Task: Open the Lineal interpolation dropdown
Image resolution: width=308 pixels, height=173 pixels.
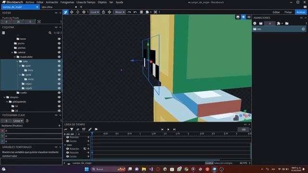Action: pyautogui.click(x=18, y=121)
